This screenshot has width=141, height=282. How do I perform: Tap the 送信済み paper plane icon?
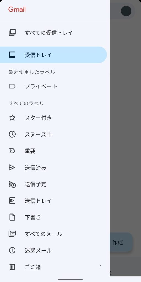[12, 167]
